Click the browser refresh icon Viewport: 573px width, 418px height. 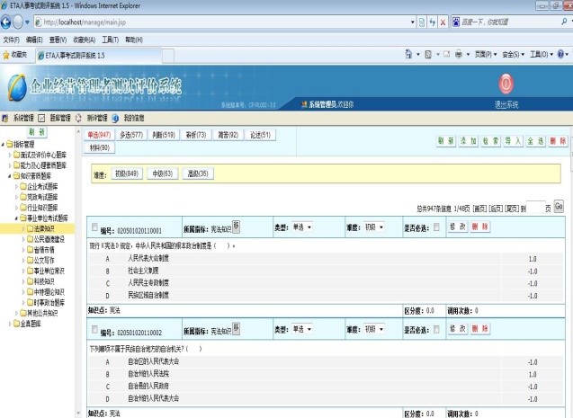[x=433, y=22]
